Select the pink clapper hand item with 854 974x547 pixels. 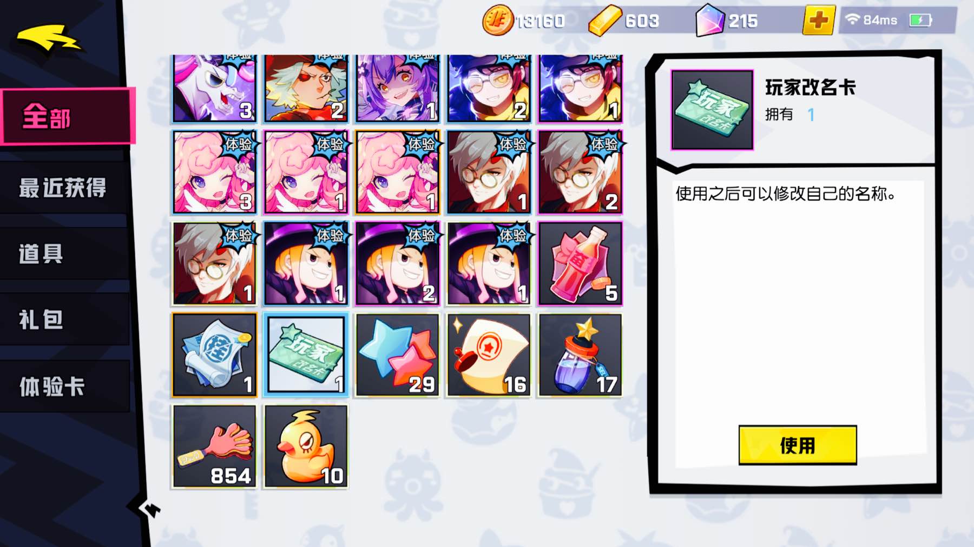(x=215, y=446)
